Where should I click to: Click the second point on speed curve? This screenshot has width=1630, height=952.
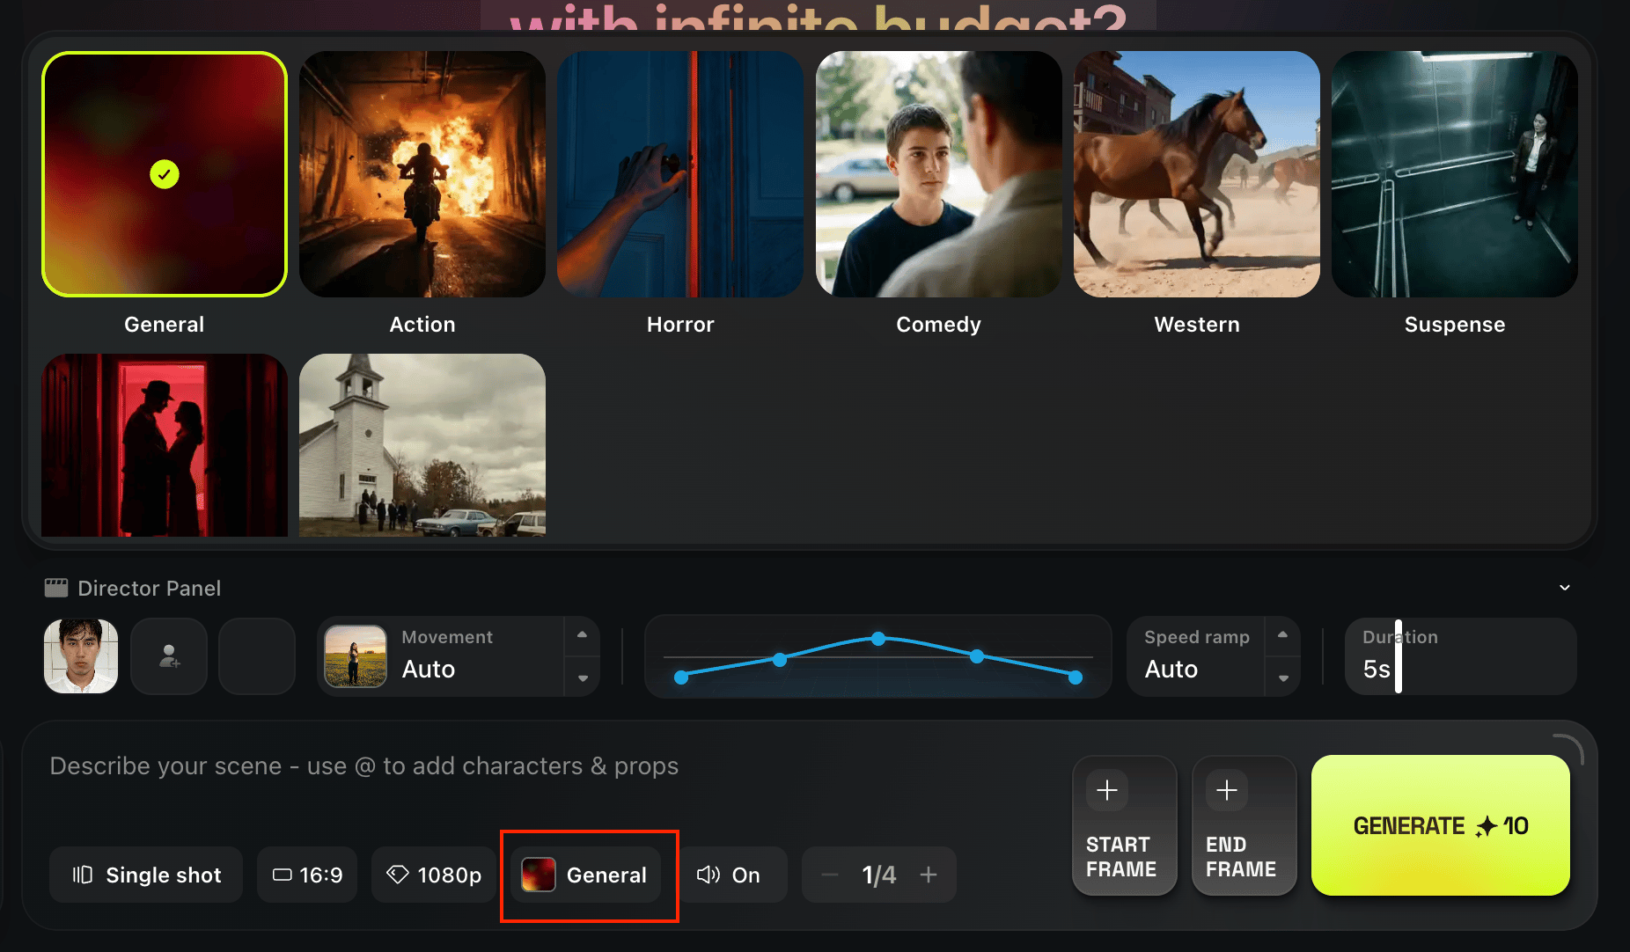click(x=780, y=659)
